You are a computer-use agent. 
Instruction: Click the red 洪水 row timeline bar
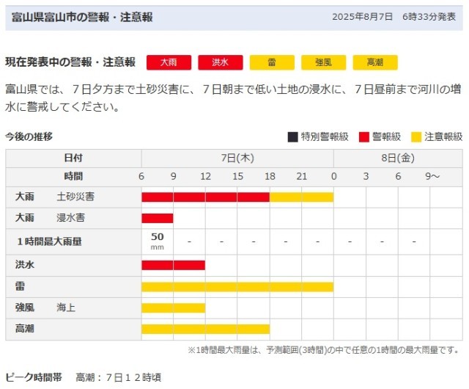173,264
